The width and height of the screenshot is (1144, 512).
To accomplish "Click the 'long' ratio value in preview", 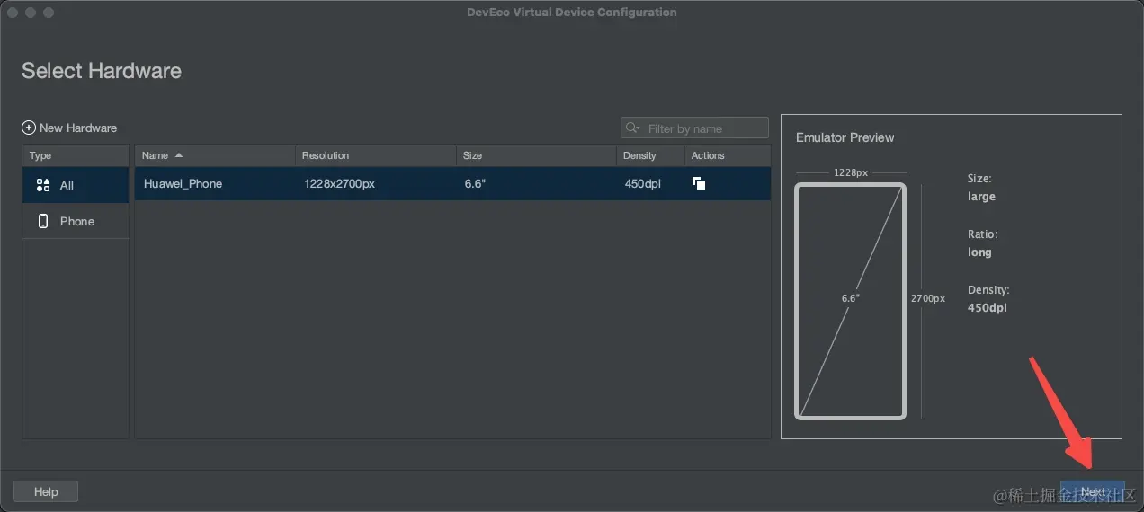I will point(979,252).
